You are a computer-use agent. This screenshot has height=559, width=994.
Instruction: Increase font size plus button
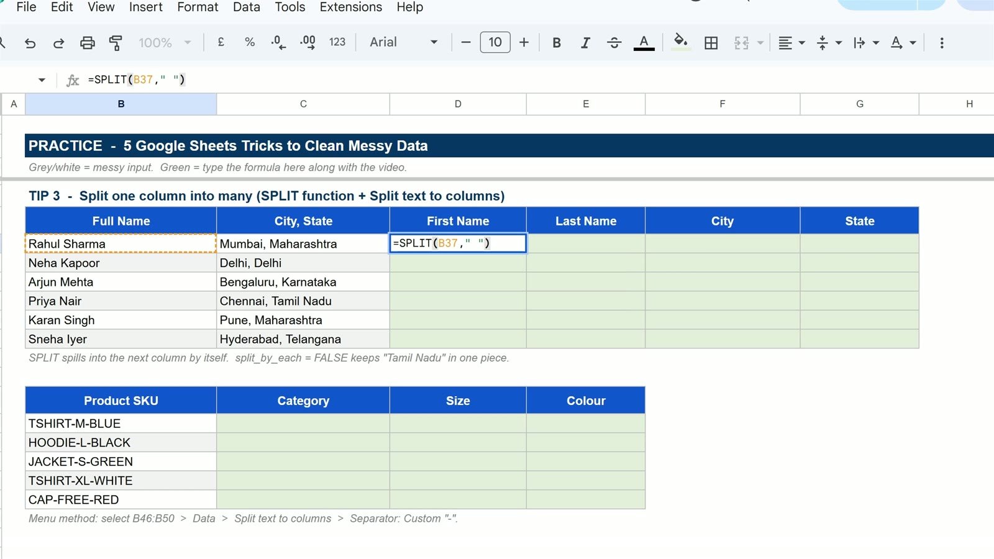click(x=524, y=42)
